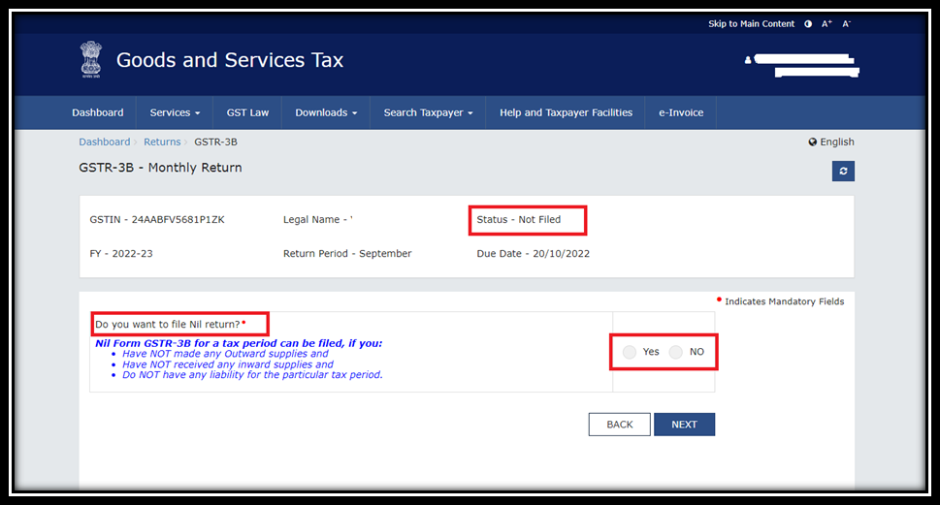Click the FY - 2022-23 text

pos(121,254)
